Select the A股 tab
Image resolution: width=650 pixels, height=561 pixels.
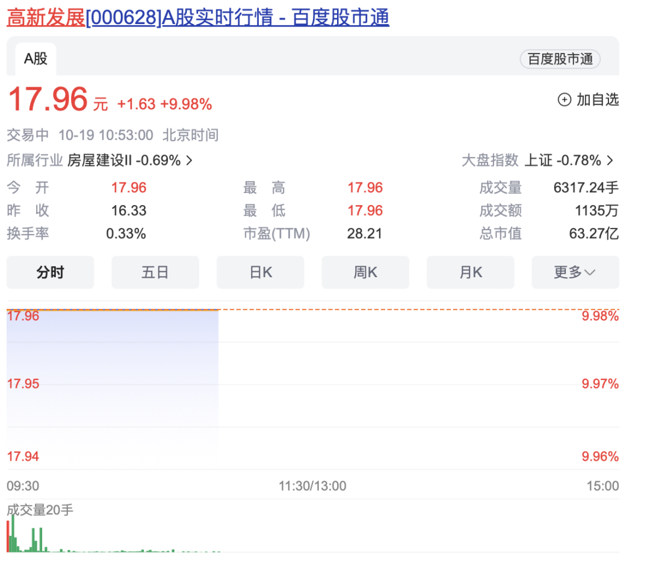pos(36,59)
